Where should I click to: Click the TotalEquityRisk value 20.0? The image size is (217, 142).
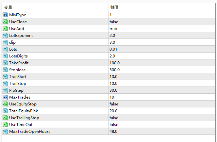coord(113,111)
